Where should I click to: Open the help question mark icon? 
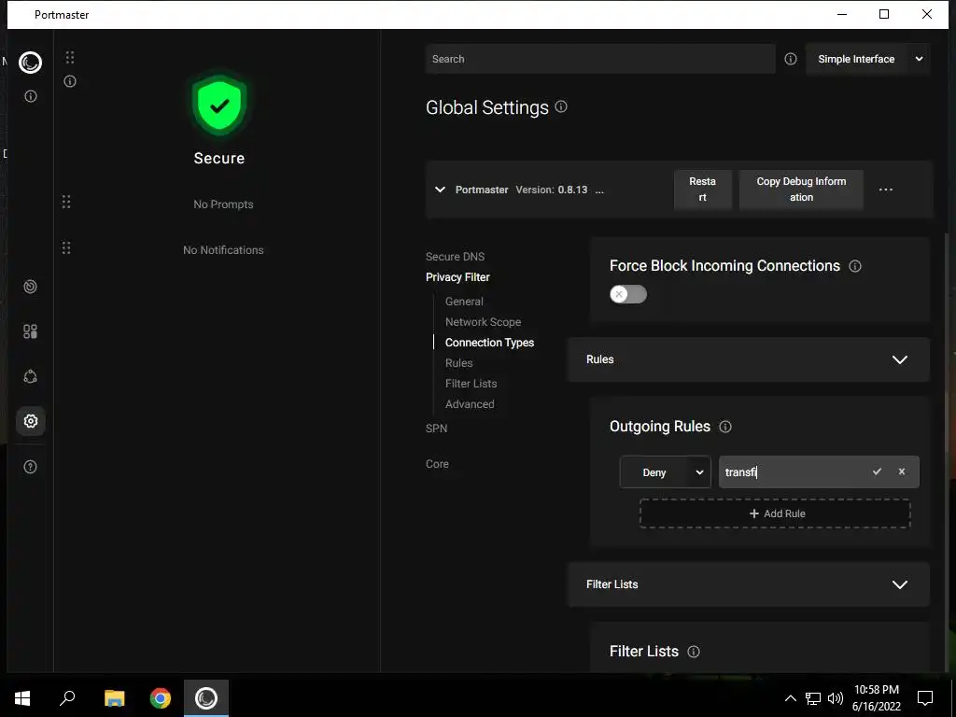point(30,467)
